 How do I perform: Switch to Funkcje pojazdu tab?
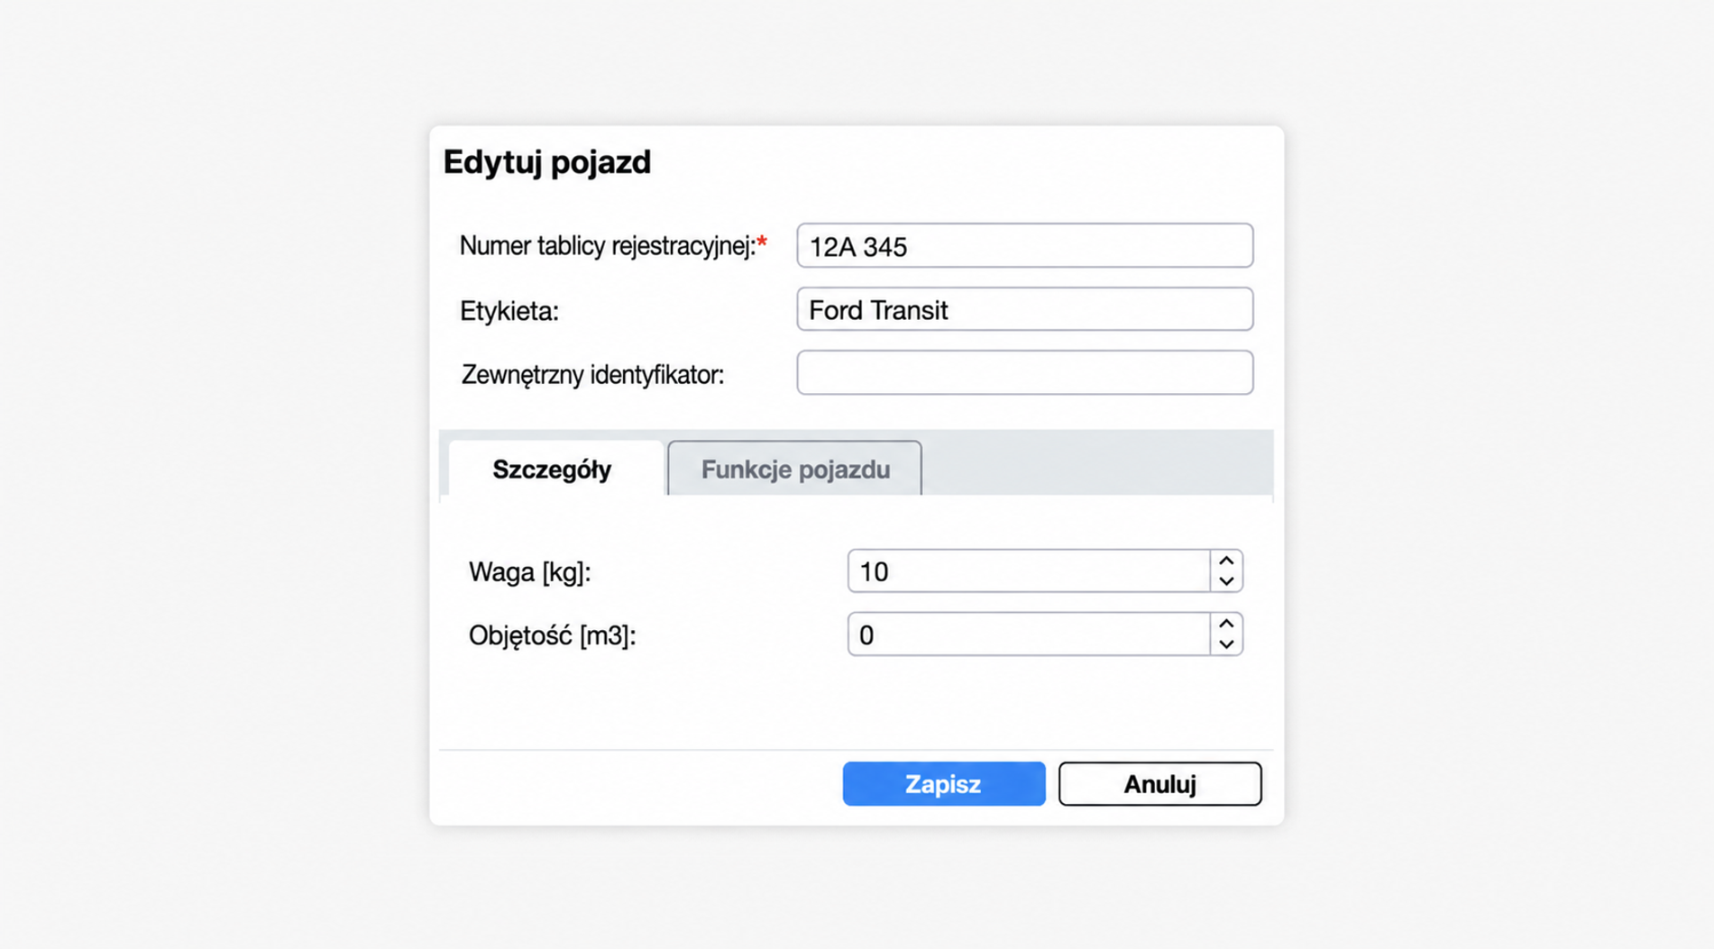coord(794,469)
